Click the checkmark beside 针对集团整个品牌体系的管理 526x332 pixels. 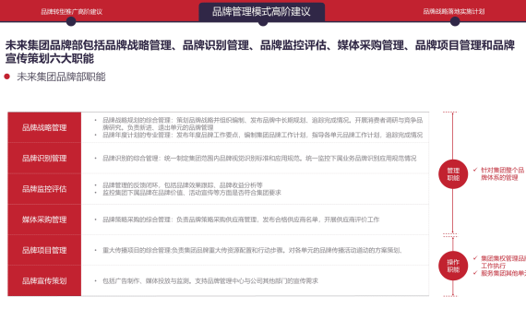475,170
